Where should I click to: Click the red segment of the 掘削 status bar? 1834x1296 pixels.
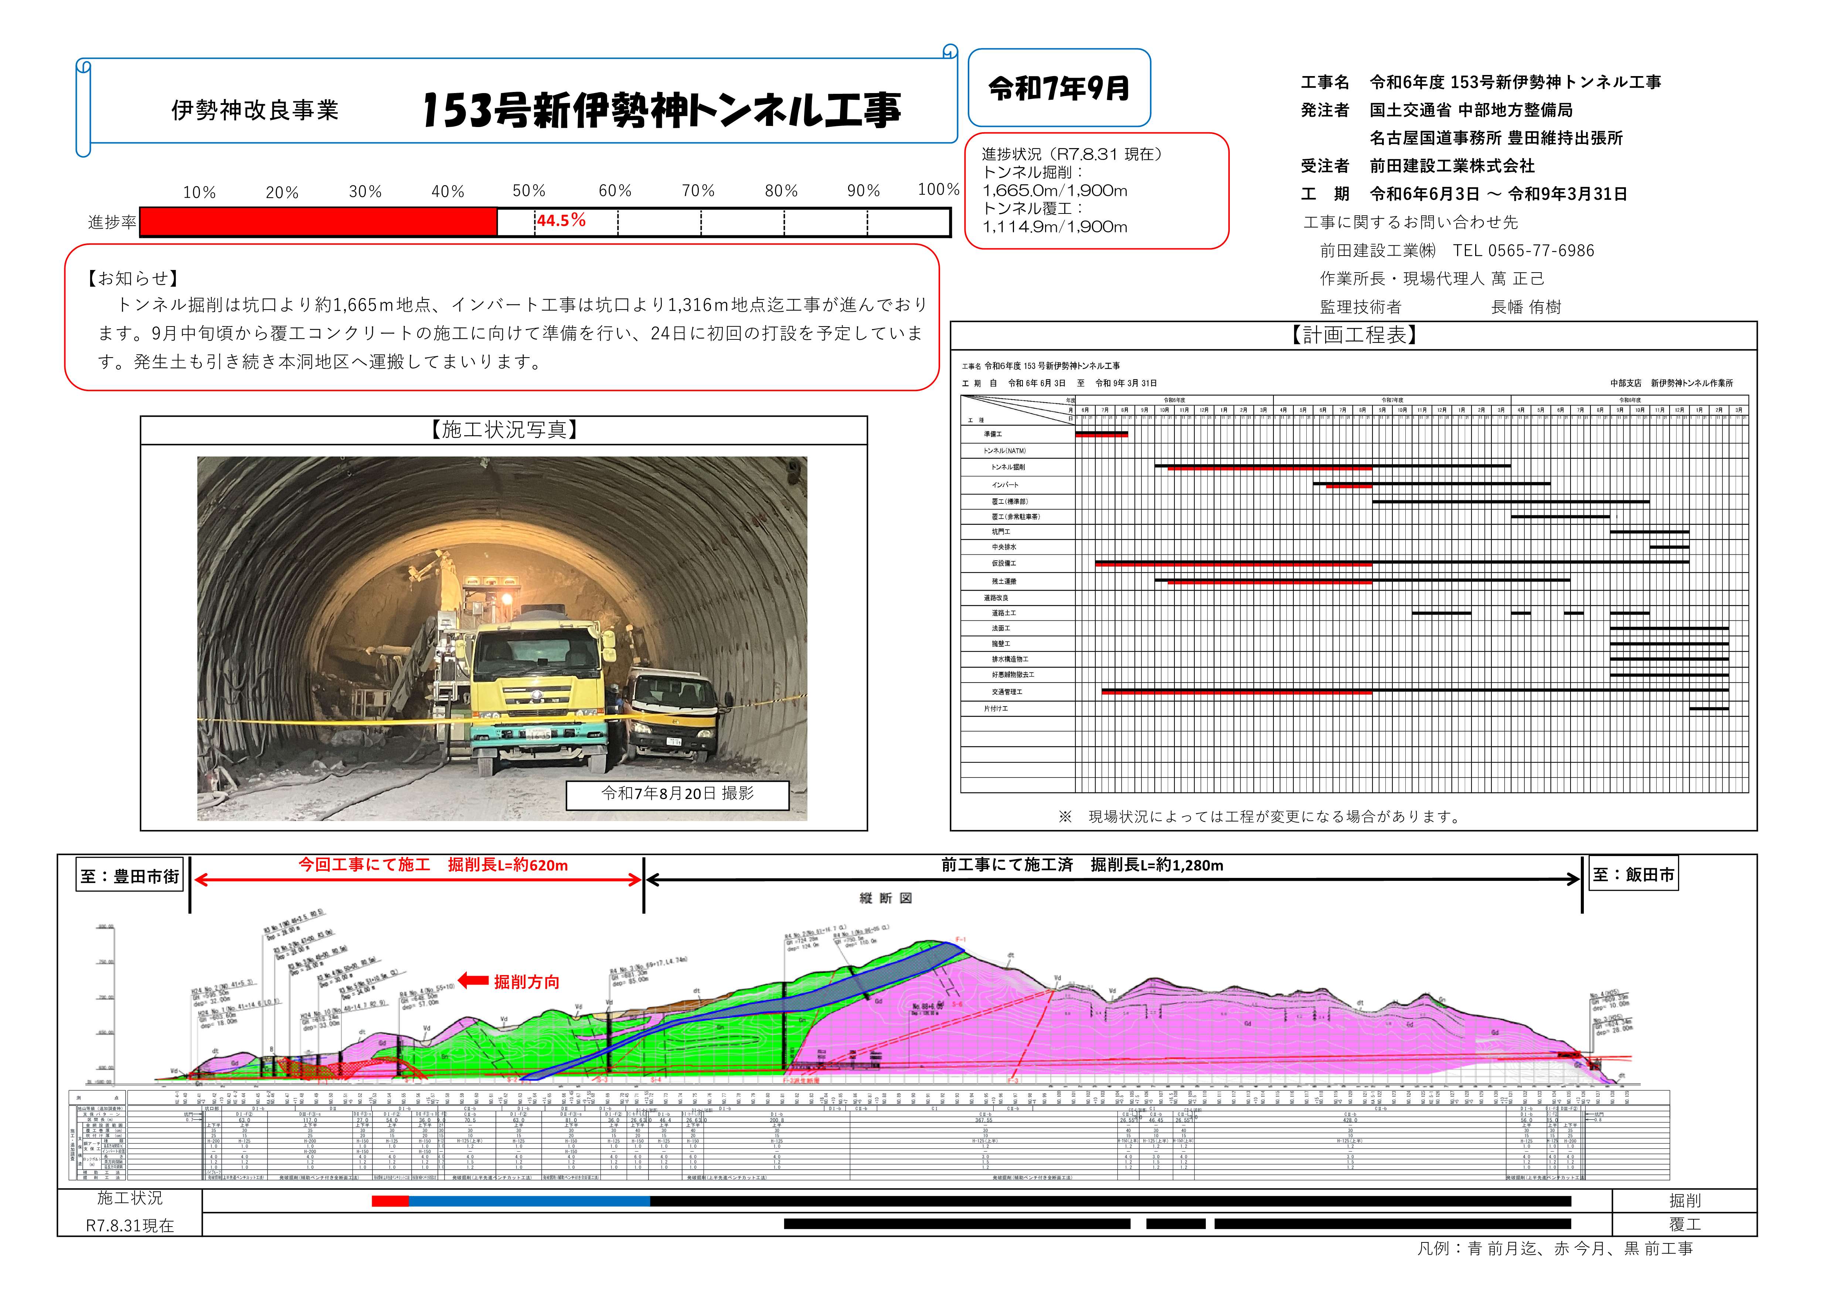390,1201
